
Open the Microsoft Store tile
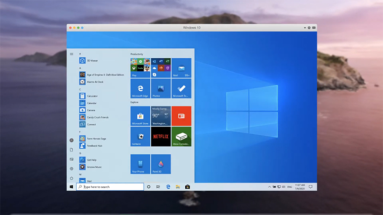pos(140,116)
